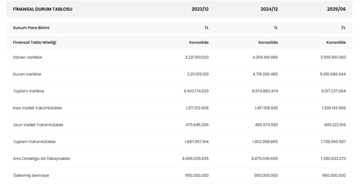
Task: Click the Toplam Varlıklar row label
Action: click(x=29, y=91)
